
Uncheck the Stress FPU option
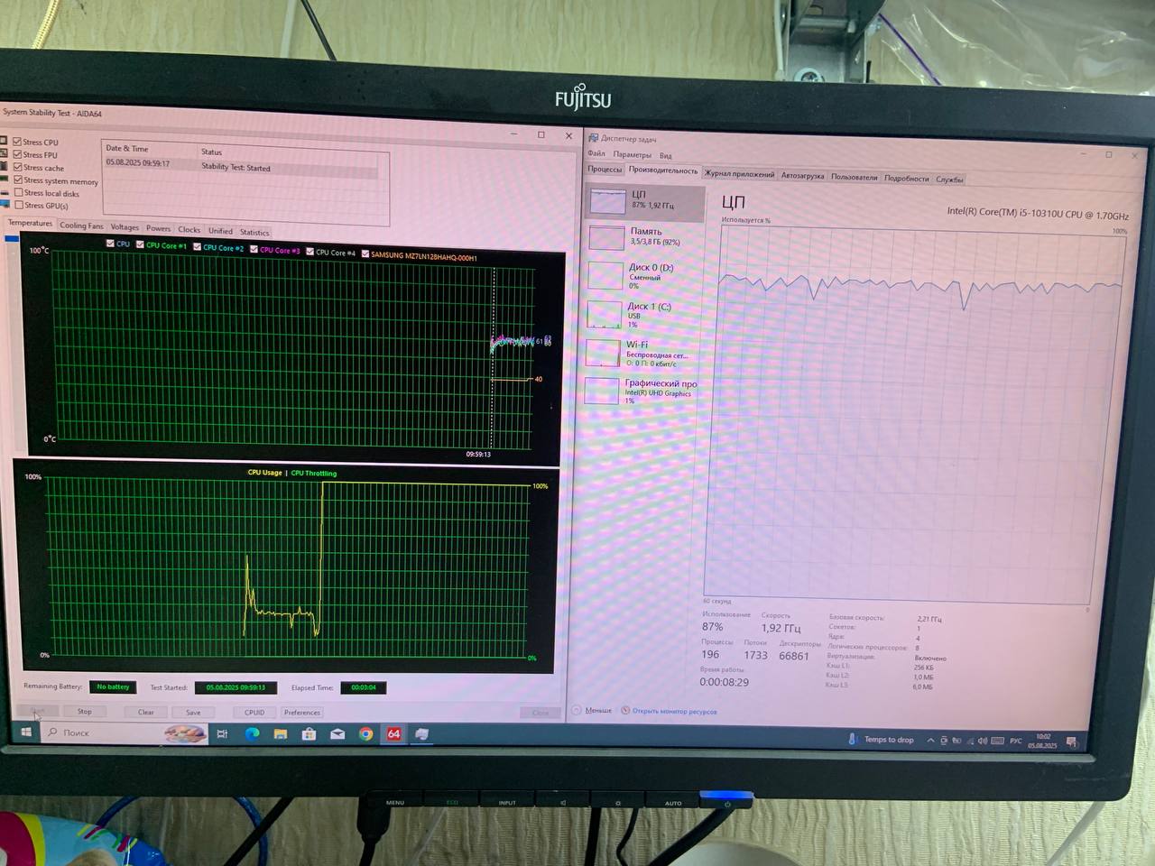pos(17,154)
